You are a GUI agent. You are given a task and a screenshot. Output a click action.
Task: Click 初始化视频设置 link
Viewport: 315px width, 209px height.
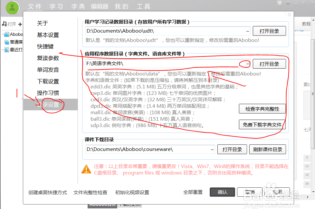tap(132, 193)
